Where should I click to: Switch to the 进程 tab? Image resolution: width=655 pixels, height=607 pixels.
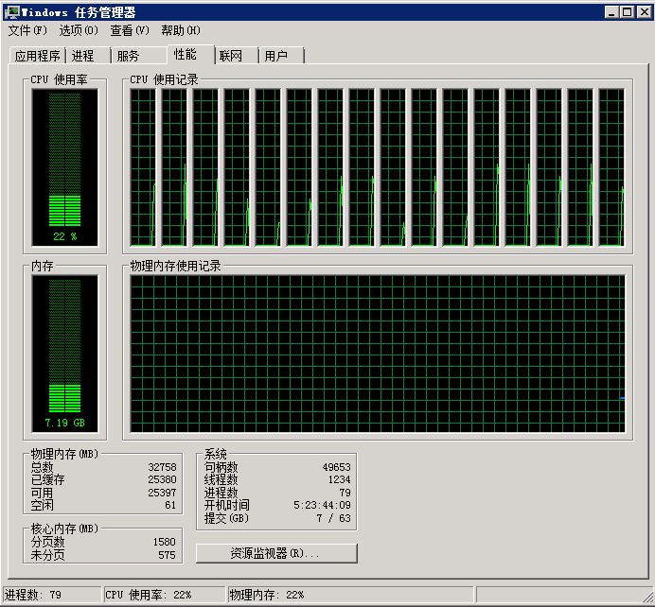tap(84, 56)
